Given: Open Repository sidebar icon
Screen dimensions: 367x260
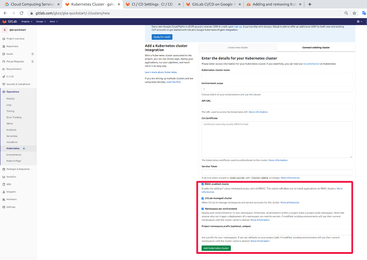Looking at the screenshot, I should pyautogui.click(x=4, y=46).
